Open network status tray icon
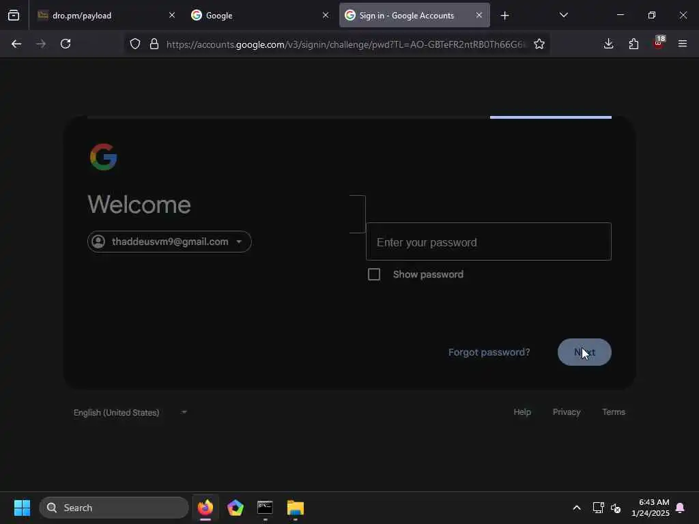699x524 pixels. [598, 508]
